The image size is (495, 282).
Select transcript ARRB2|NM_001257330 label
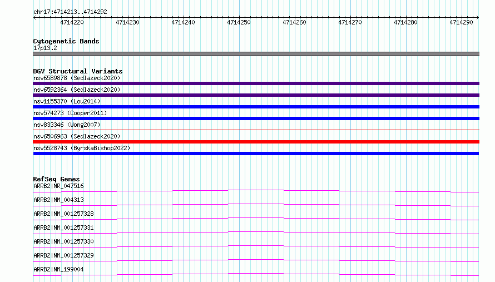(x=63, y=241)
